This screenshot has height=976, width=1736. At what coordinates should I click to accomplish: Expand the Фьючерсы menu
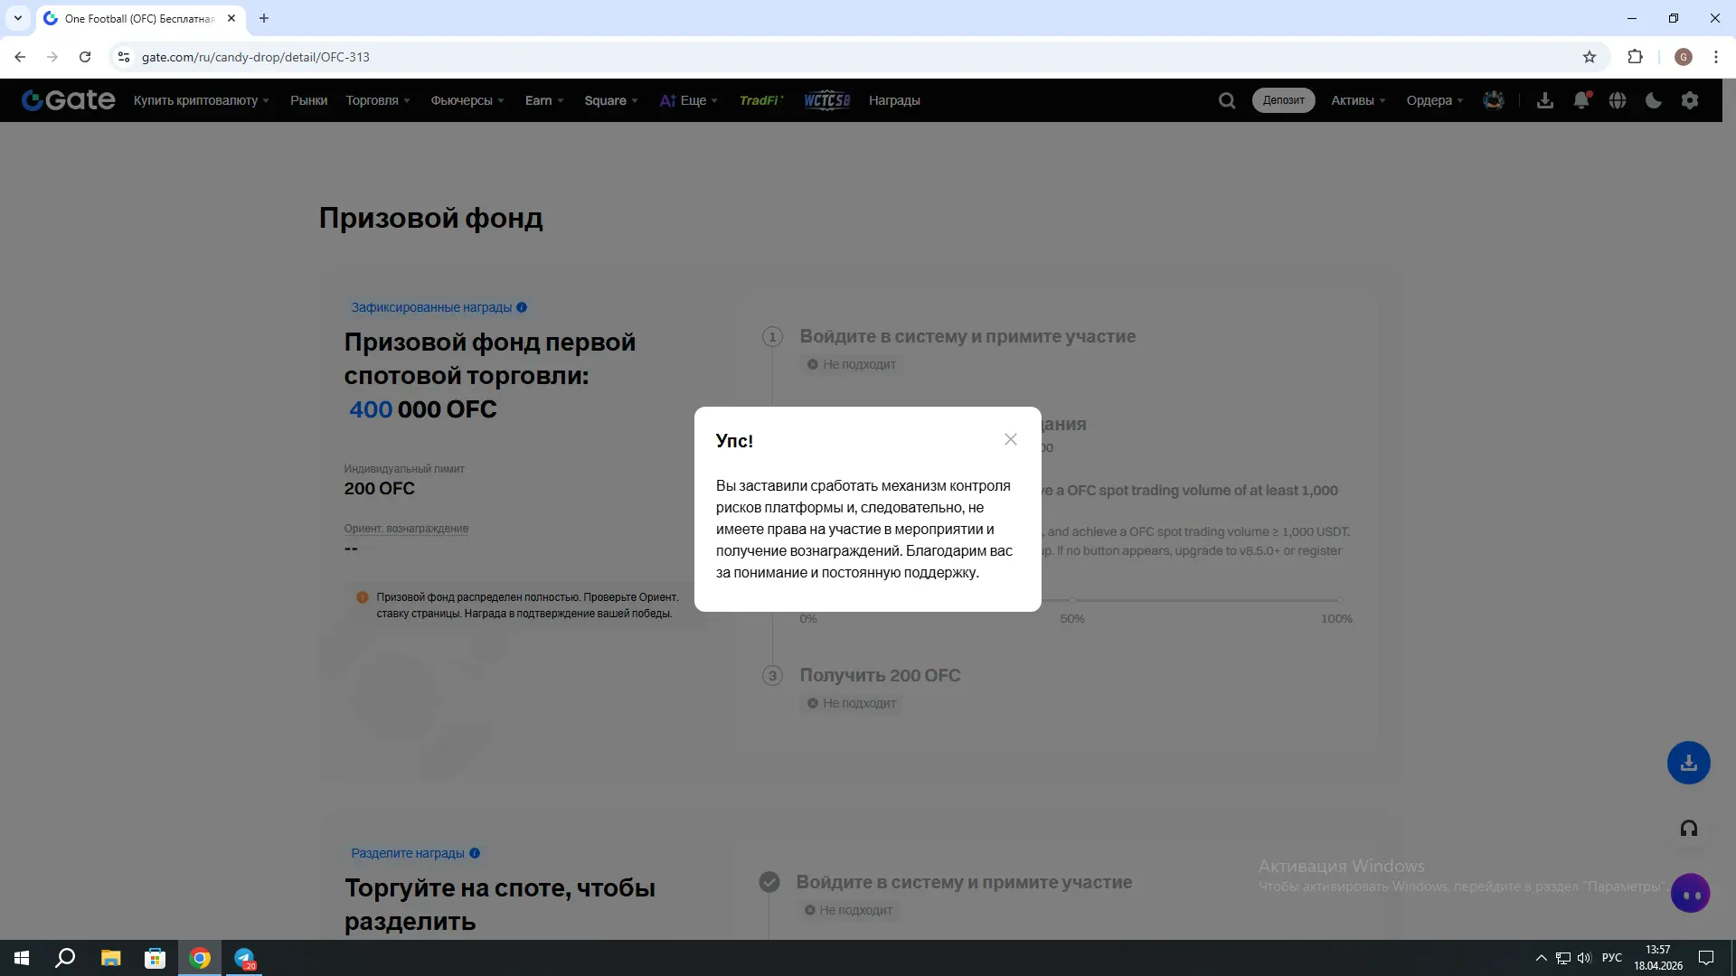(467, 100)
